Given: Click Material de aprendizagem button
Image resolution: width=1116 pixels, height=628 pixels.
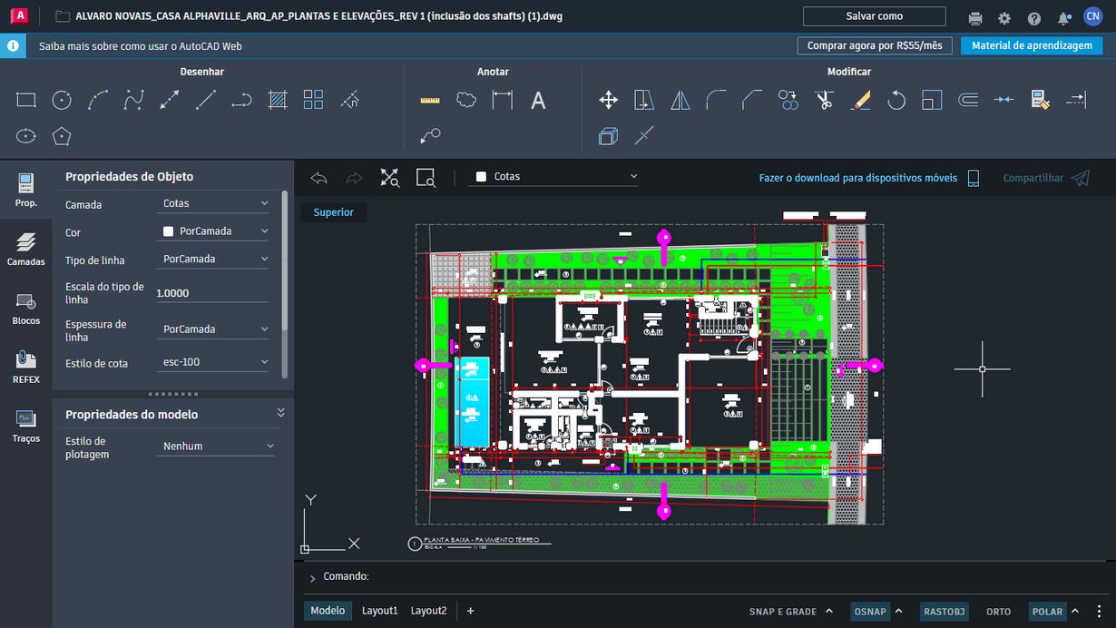Looking at the screenshot, I should pos(1031,45).
